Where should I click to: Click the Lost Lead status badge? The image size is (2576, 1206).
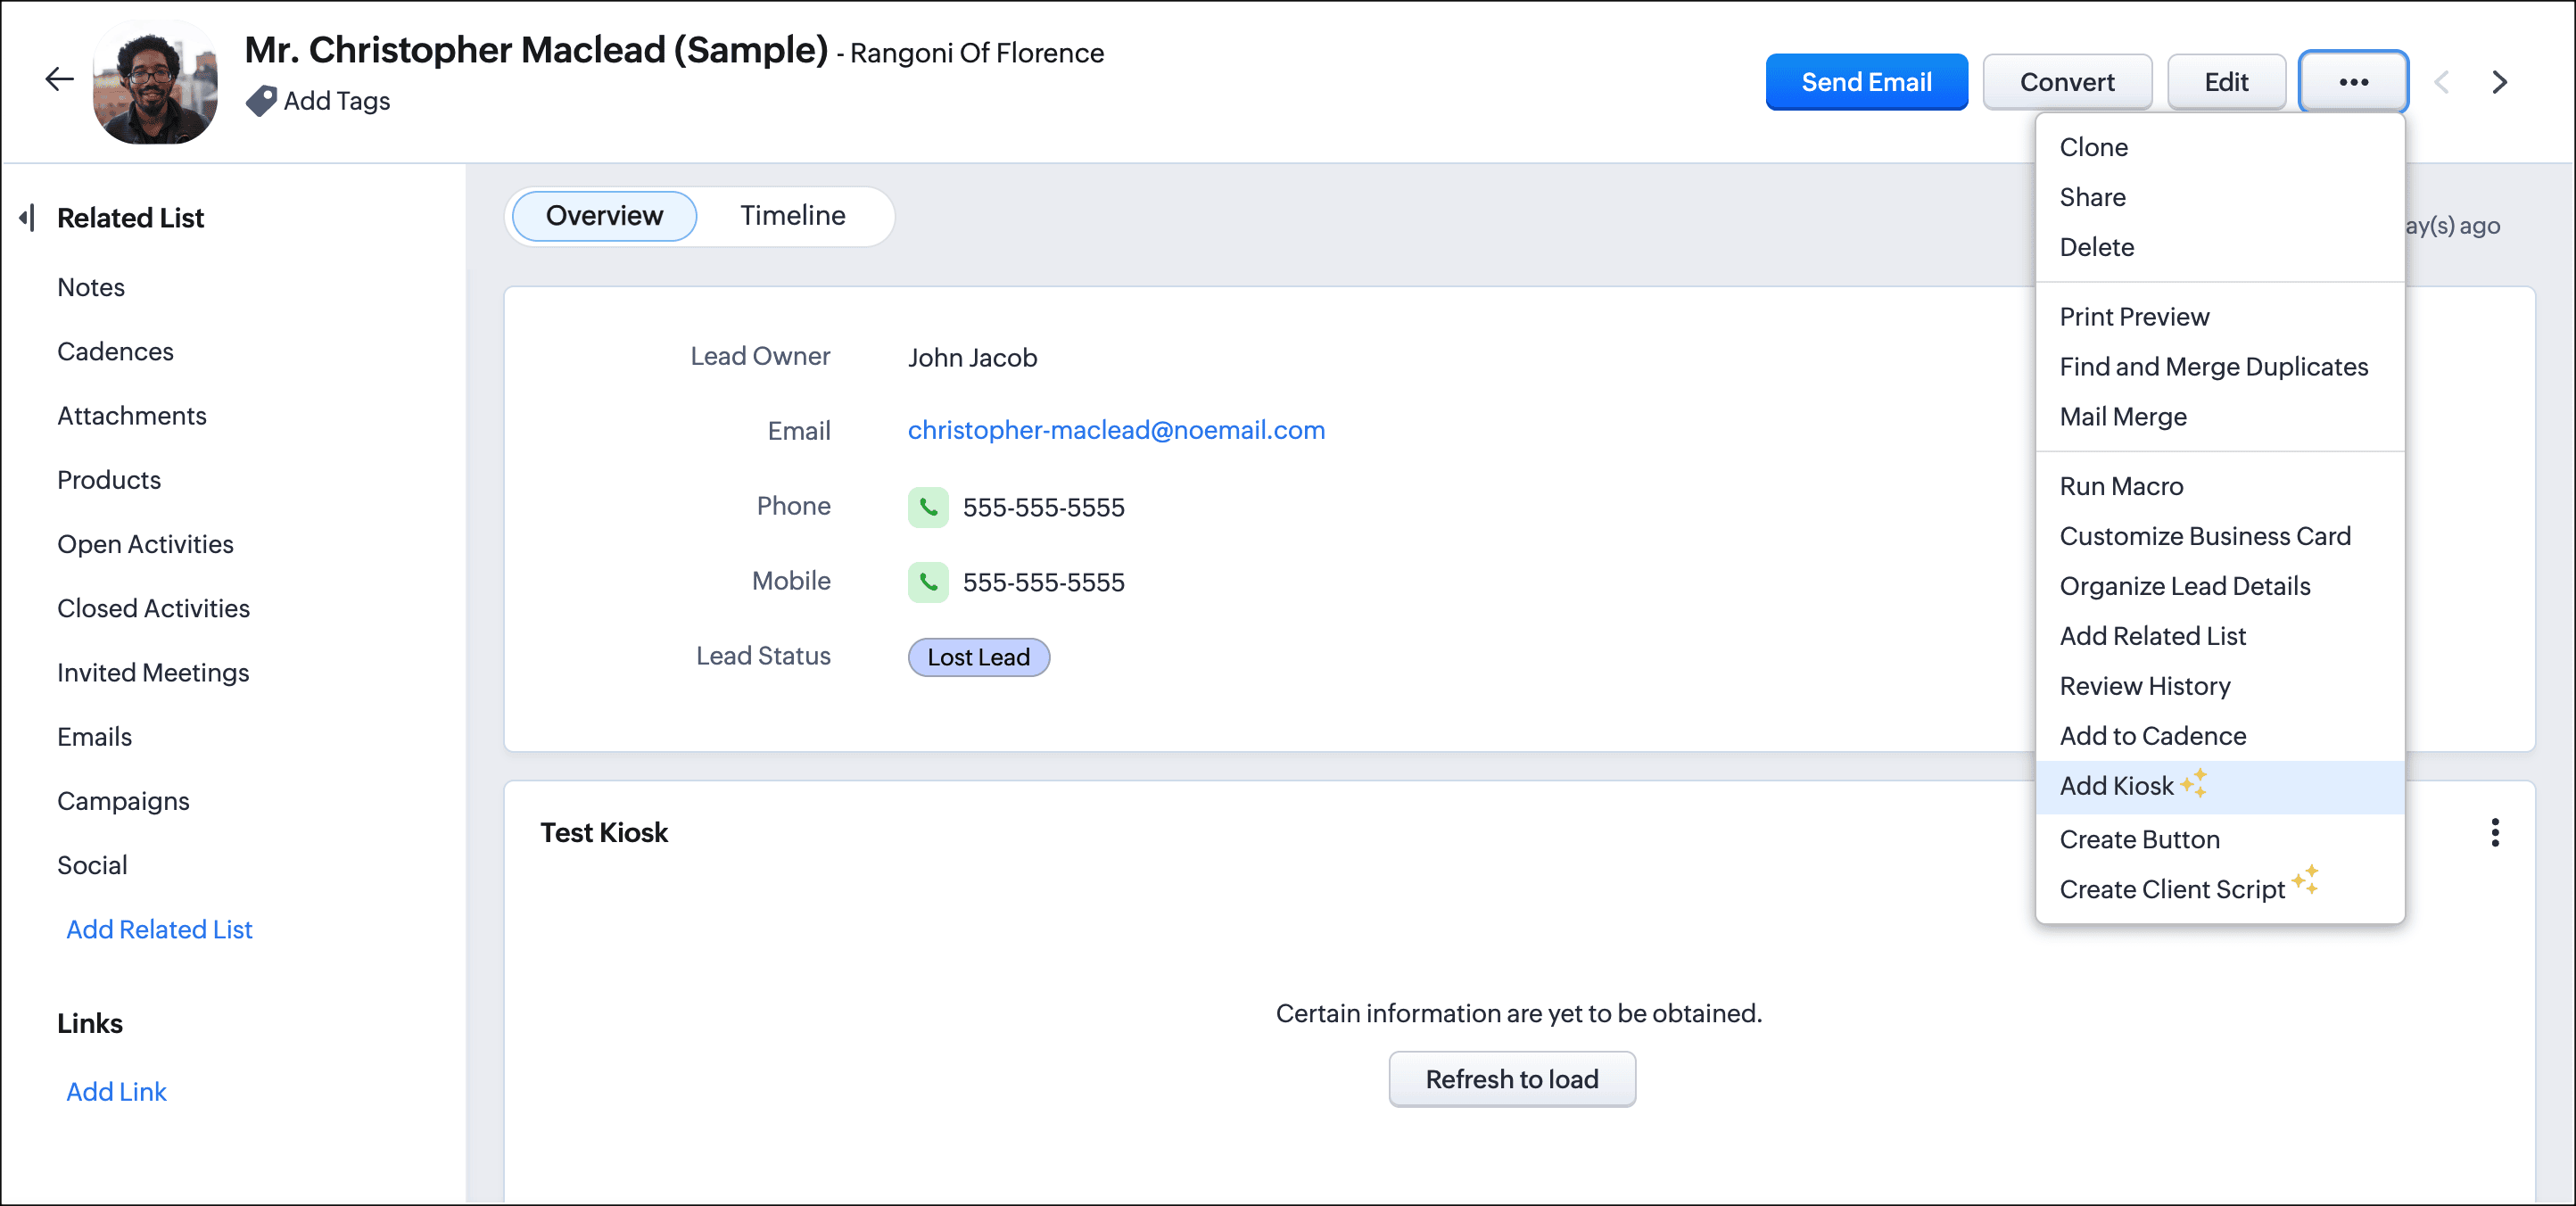click(x=977, y=657)
